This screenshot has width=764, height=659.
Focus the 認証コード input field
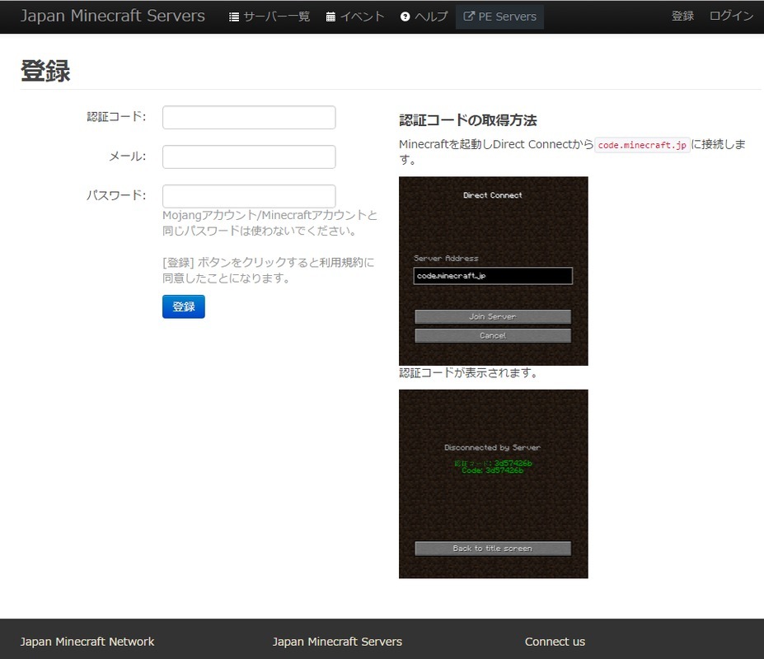pyautogui.click(x=249, y=118)
